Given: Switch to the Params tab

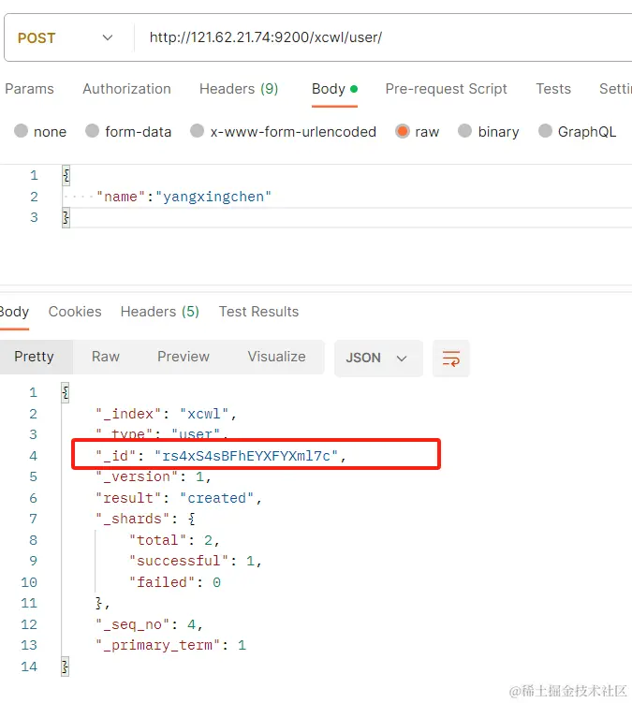Looking at the screenshot, I should point(29,89).
